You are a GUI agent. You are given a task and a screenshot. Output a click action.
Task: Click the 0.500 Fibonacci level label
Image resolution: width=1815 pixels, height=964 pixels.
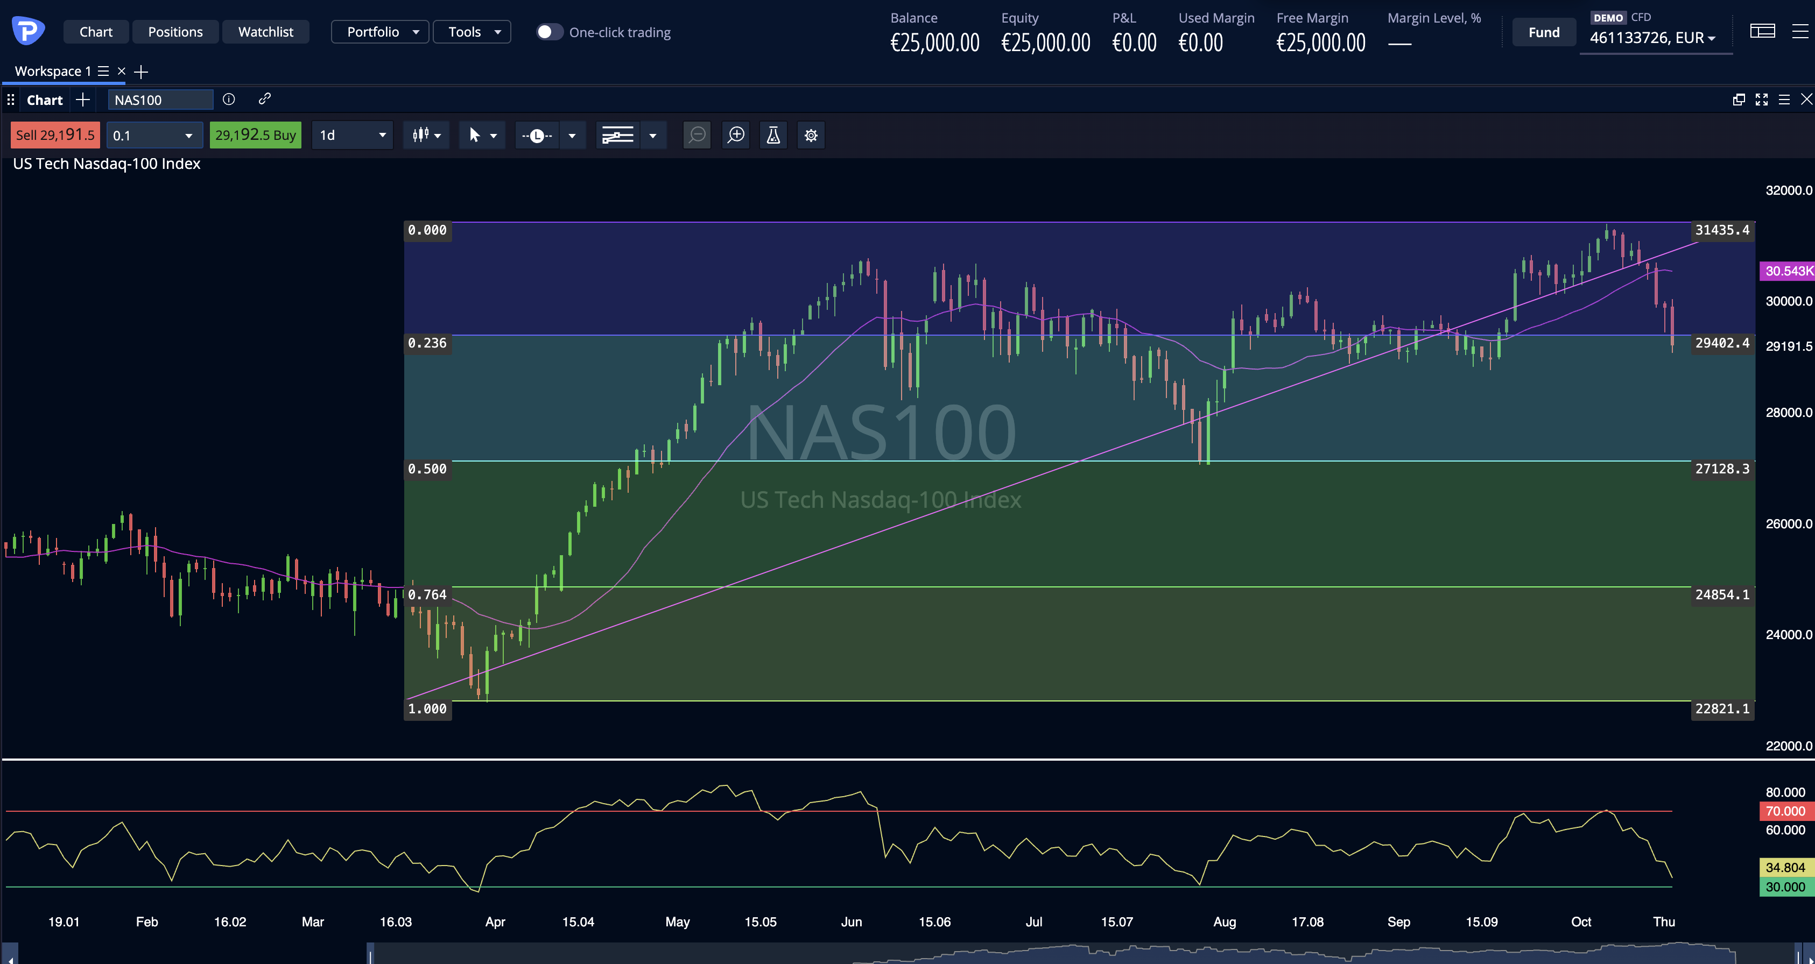(427, 469)
